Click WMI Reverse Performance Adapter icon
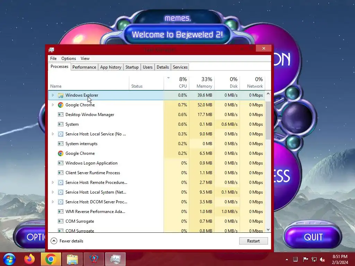This screenshot has width=355, height=266. (60, 212)
